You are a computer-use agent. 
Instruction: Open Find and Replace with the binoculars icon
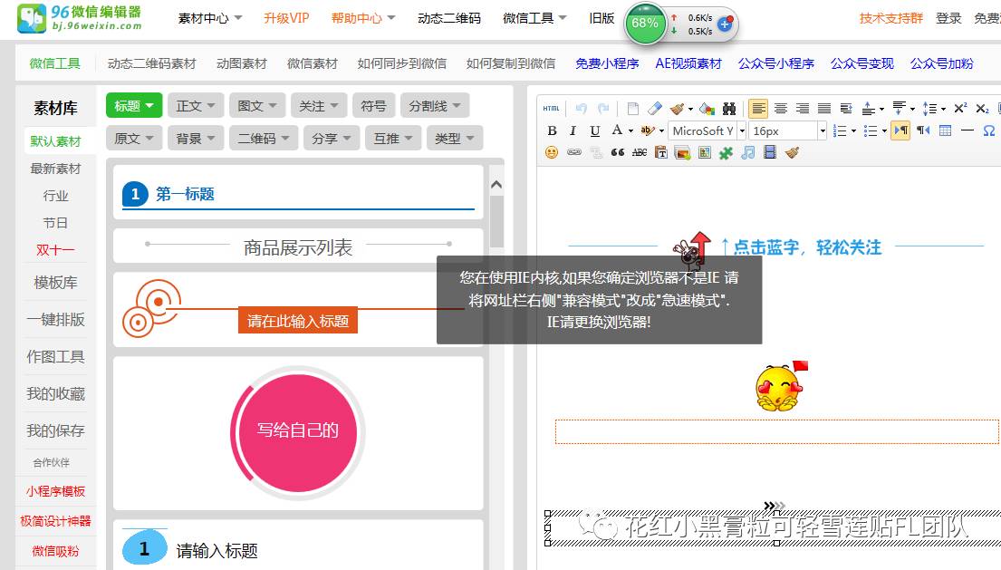click(x=728, y=109)
